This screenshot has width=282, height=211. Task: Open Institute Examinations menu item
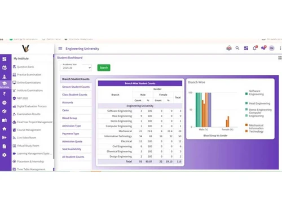point(28,91)
